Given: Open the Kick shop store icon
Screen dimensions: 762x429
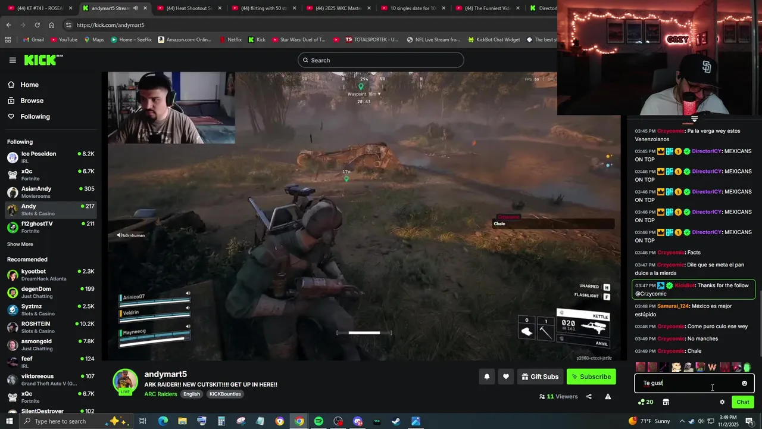Looking at the screenshot, I should point(666,402).
